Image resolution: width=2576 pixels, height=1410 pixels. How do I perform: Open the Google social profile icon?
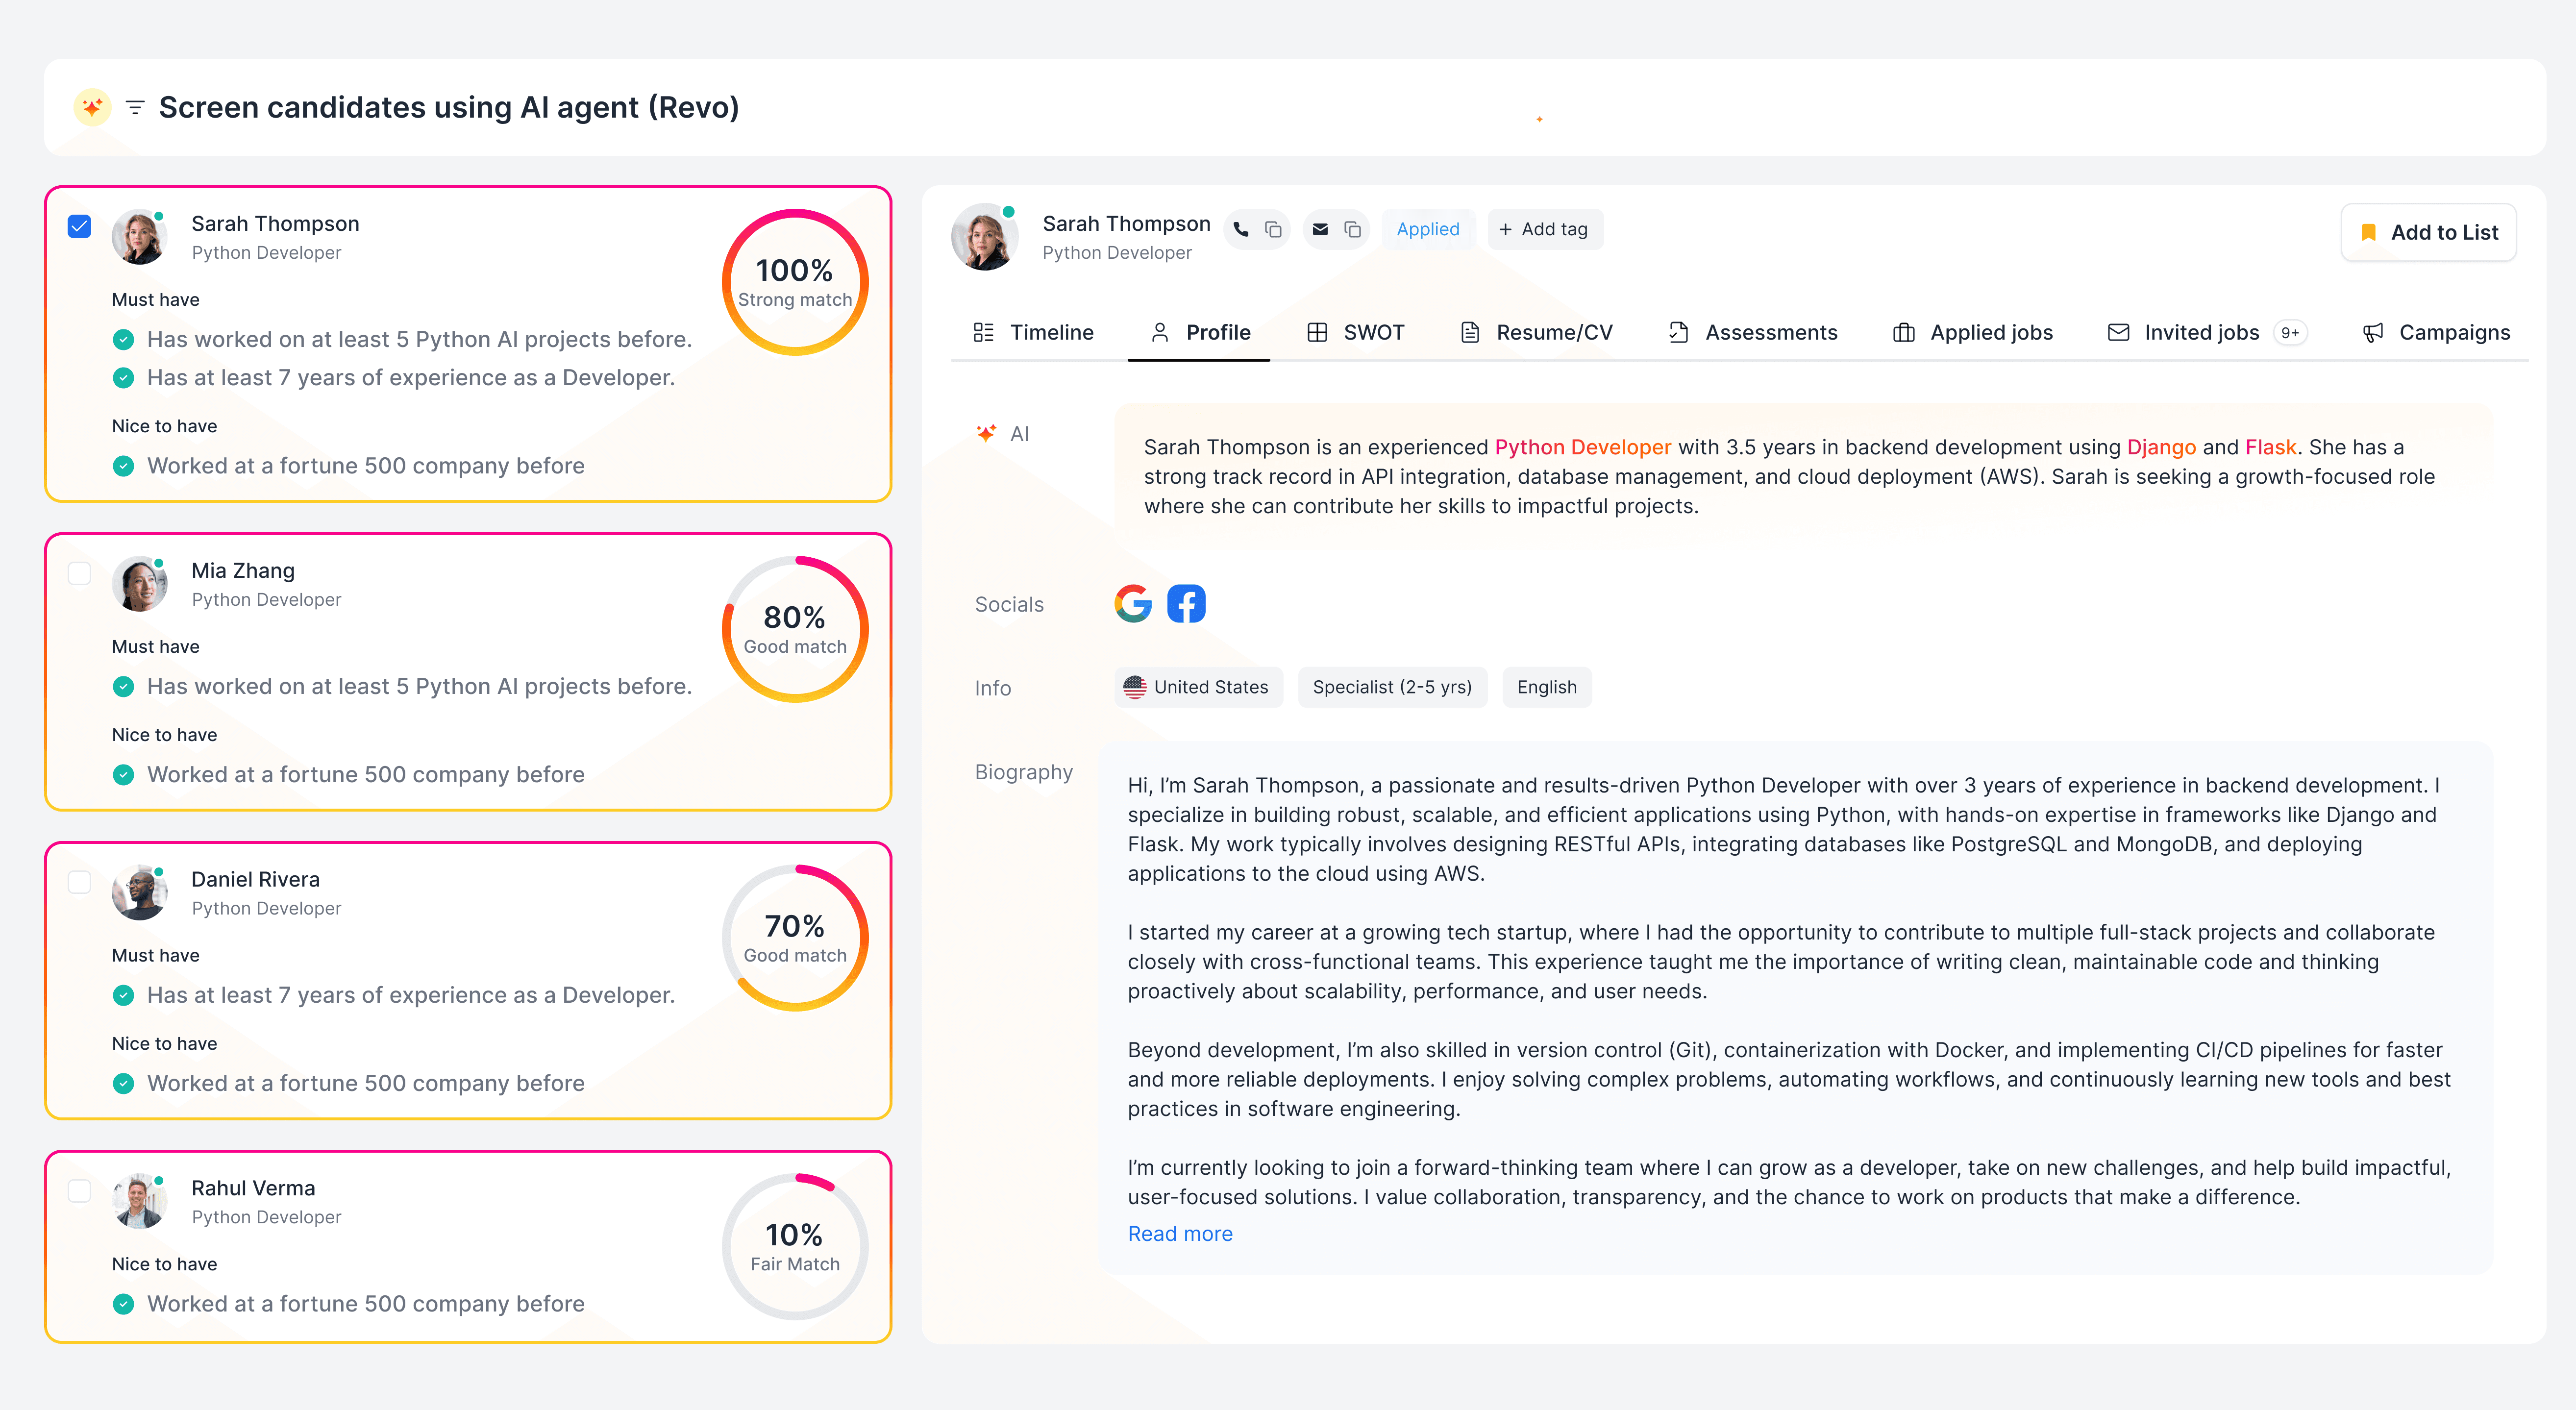click(x=1133, y=604)
